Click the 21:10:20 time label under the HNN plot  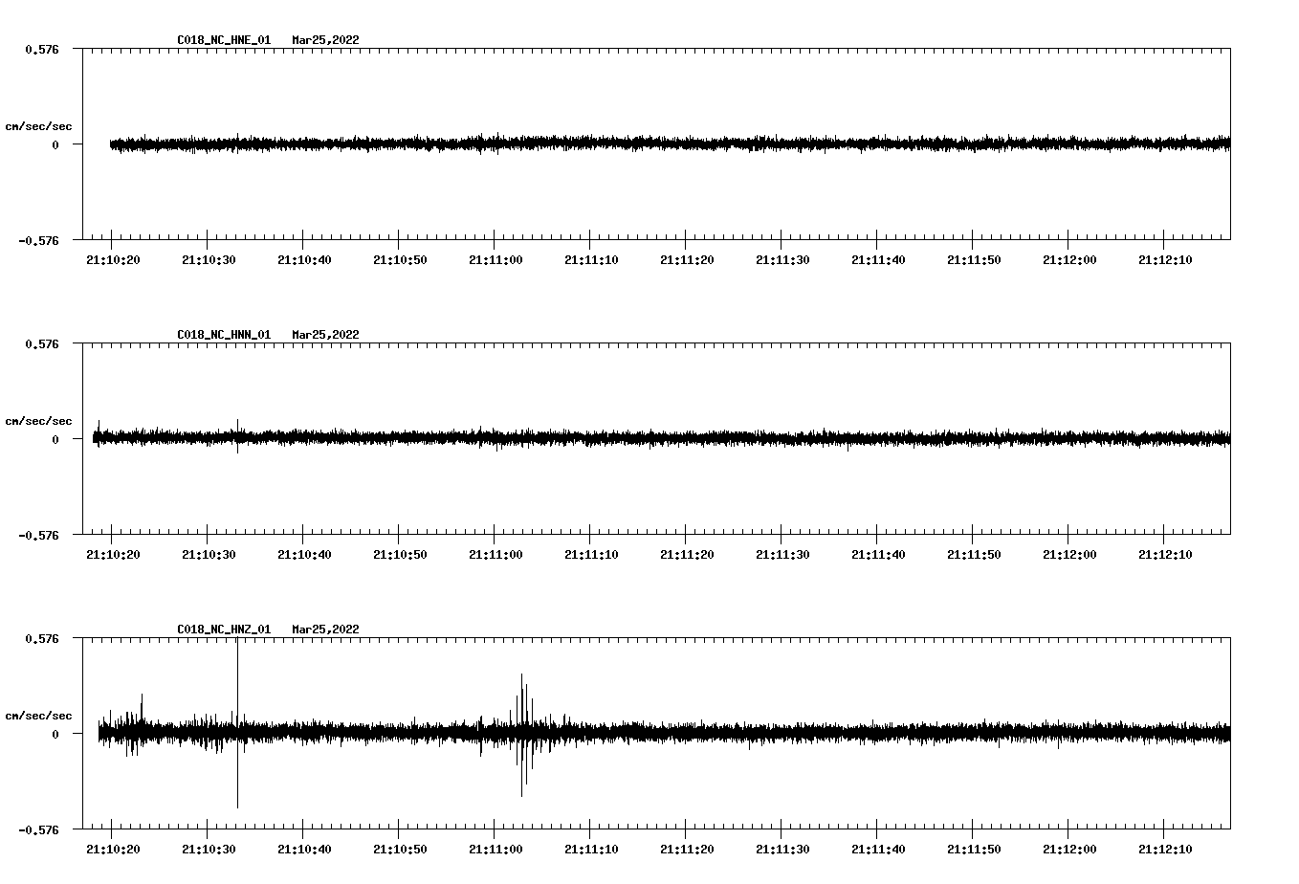(x=113, y=554)
